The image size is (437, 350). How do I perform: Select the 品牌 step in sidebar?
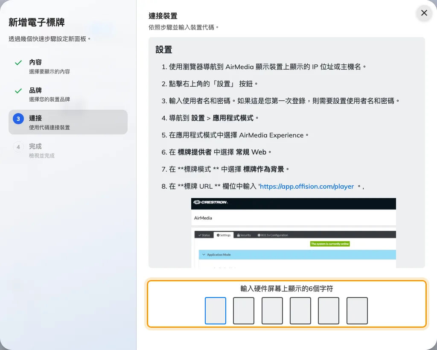tap(68, 94)
